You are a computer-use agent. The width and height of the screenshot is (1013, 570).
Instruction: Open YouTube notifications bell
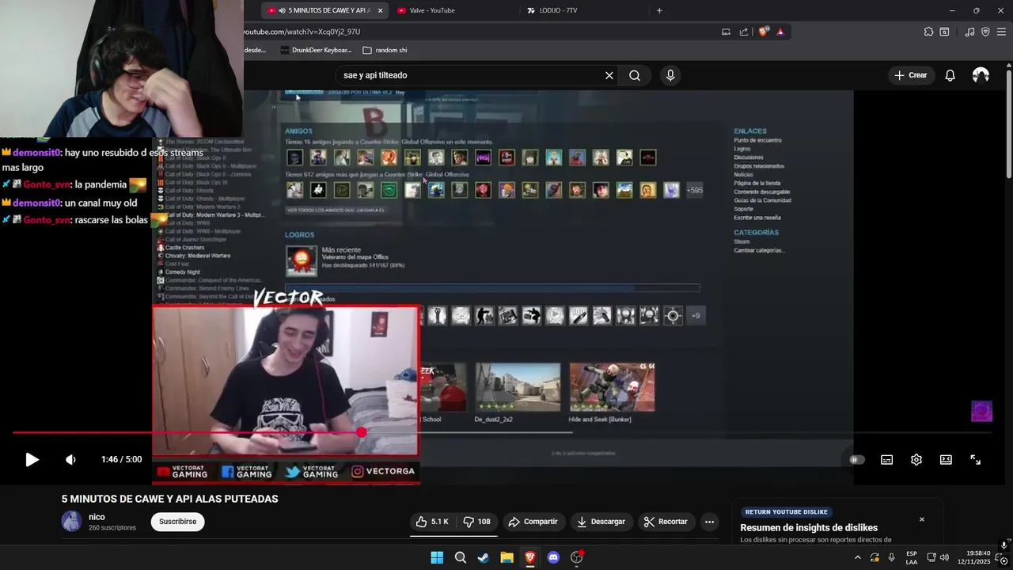point(950,75)
